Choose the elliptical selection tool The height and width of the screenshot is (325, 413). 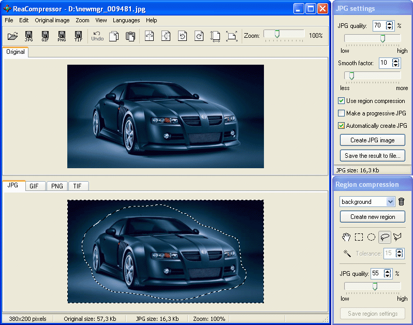371,237
